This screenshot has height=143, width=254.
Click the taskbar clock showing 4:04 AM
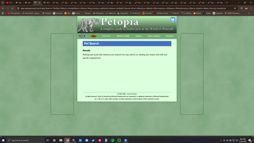click(x=243, y=140)
